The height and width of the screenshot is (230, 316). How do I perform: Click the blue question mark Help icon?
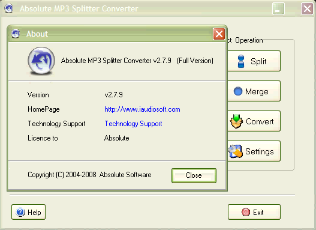coord(20,212)
